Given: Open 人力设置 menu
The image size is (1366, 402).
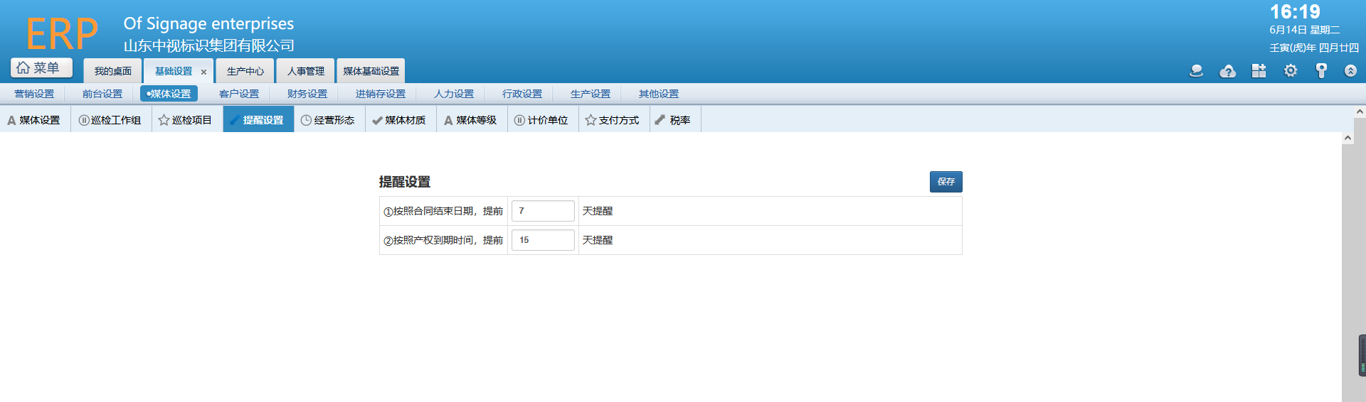Looking at the screenshot, I should pos(454,94).
